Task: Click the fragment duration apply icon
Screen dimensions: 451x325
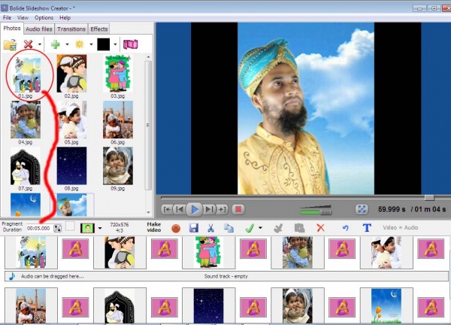Action: point(58,228)
